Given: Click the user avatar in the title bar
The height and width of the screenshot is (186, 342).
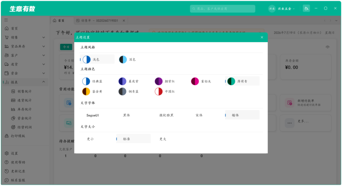Looking at the screenshot, I should 272,9.
